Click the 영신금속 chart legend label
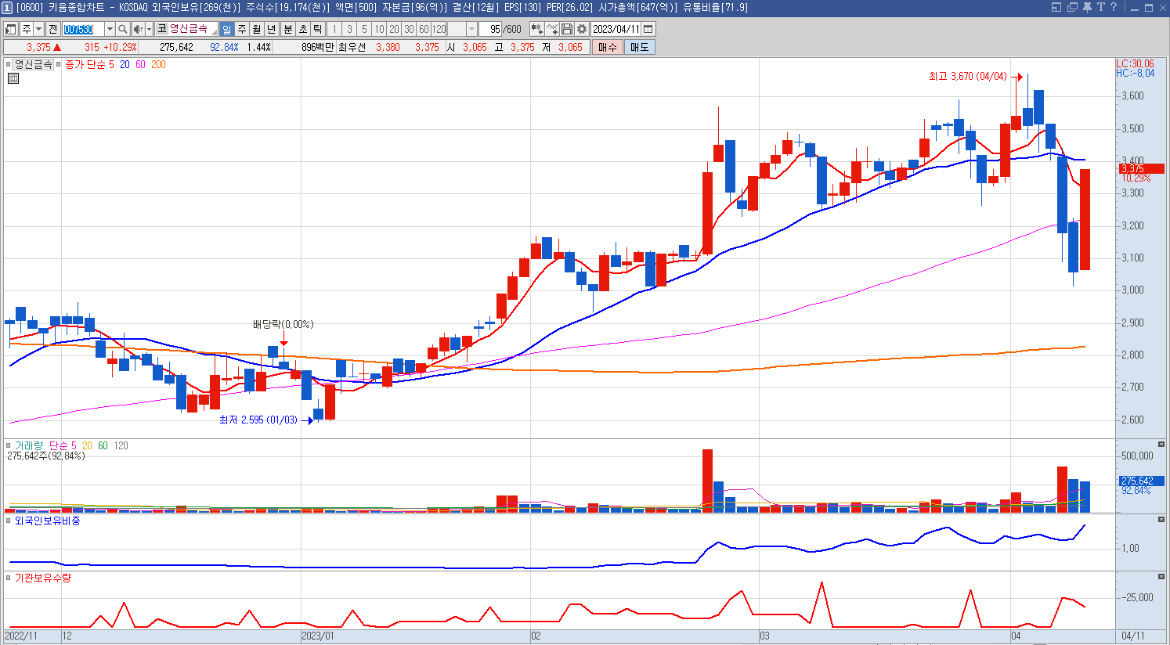 coord(34,65)
